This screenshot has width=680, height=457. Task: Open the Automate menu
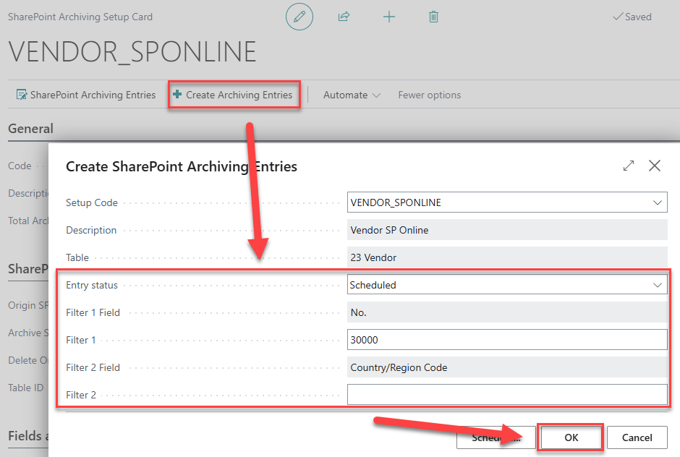click(x=352, y=95)
